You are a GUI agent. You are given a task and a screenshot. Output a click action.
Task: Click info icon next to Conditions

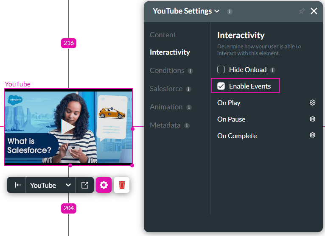coord(190,71)
